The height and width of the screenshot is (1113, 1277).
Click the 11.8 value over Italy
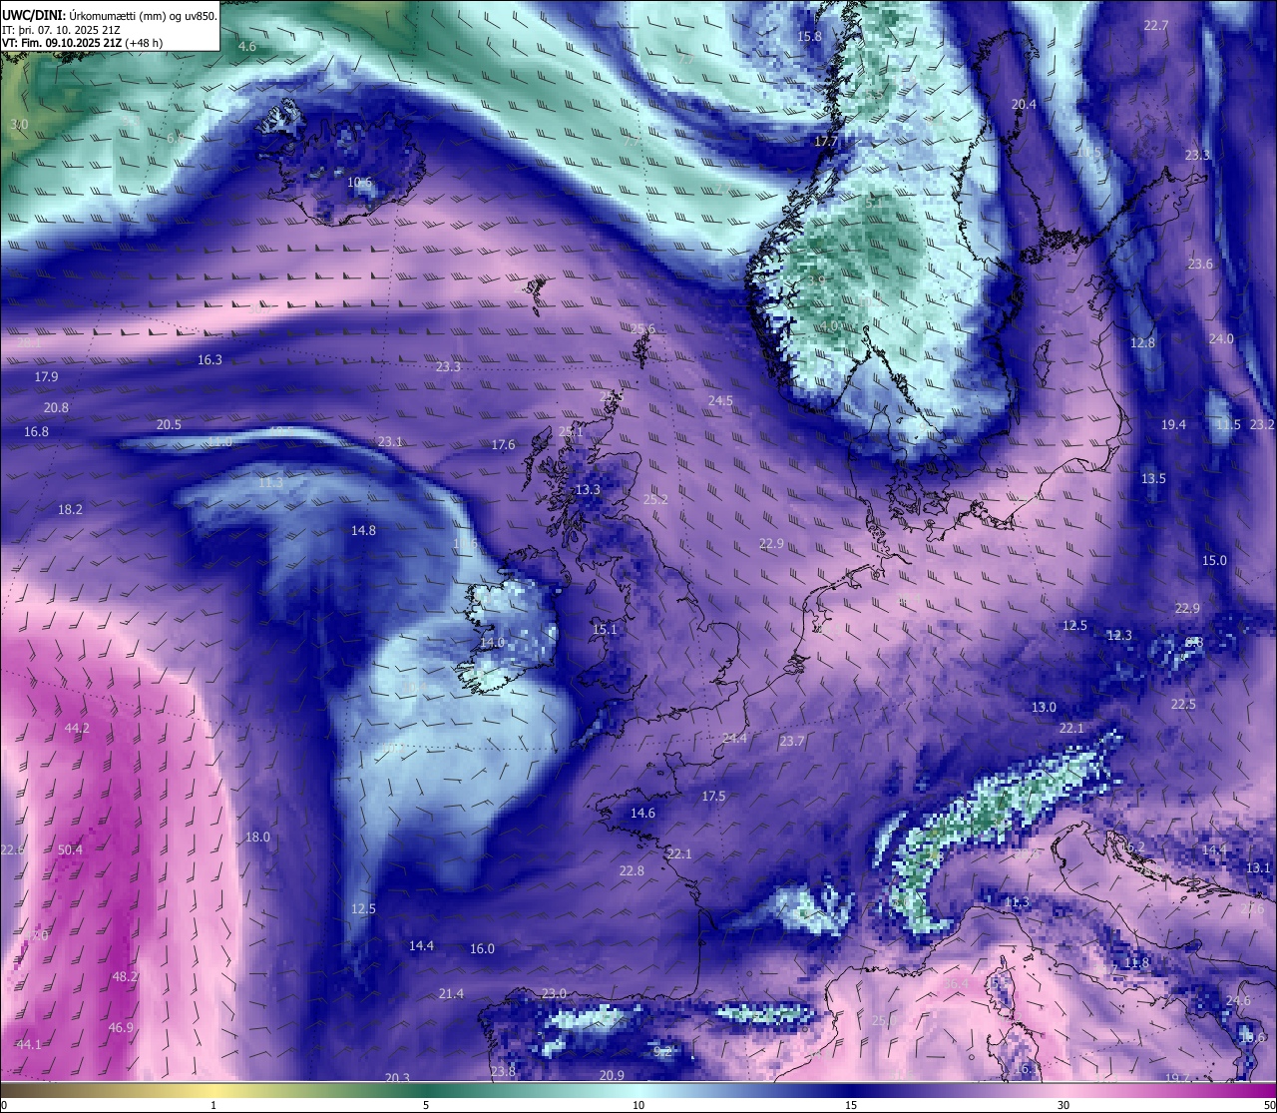pos(1136,963)
